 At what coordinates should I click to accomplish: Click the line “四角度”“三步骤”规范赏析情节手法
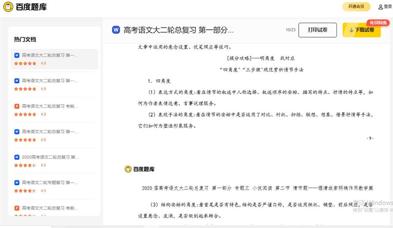coord(262,70)
